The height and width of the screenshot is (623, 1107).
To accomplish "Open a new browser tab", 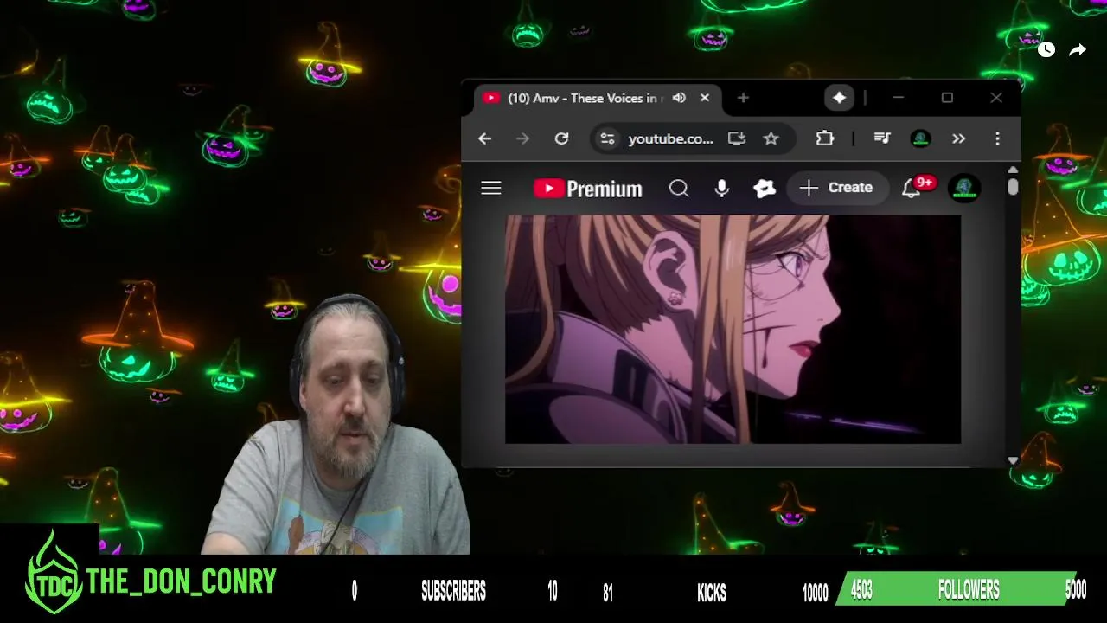I will click(x=743, y=98).
